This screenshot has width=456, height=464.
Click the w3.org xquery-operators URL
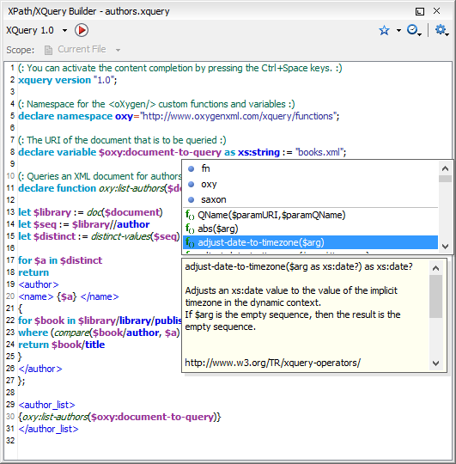[272, 363]
